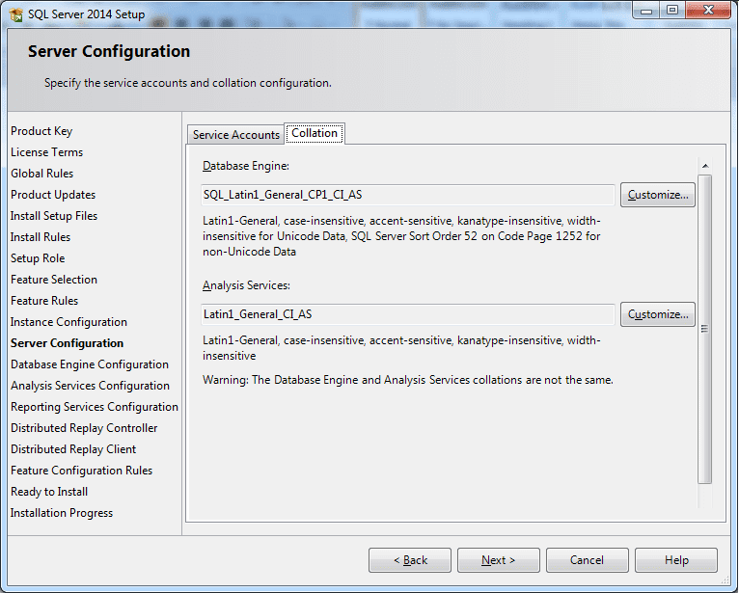Close the setup window
The width and height of the screenshot is (739, 593).
pyautogui.click(x=708, y=11)
